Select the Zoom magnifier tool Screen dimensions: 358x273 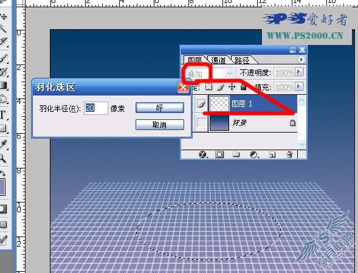coord(3,158)
